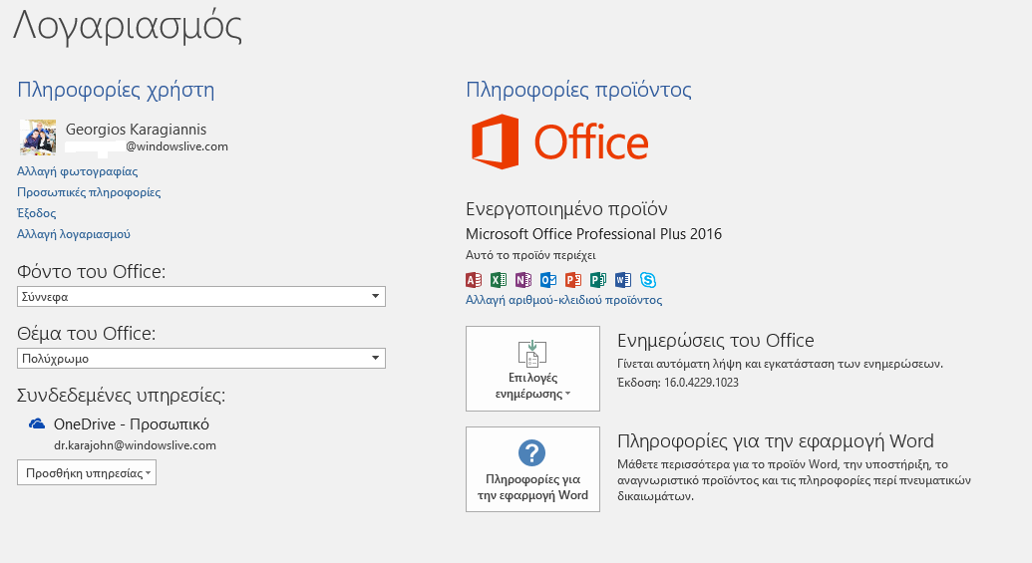1032x563 pixels.
Task: Open the Επιλογές ενημέρωσης button
Action: point(533,369)
